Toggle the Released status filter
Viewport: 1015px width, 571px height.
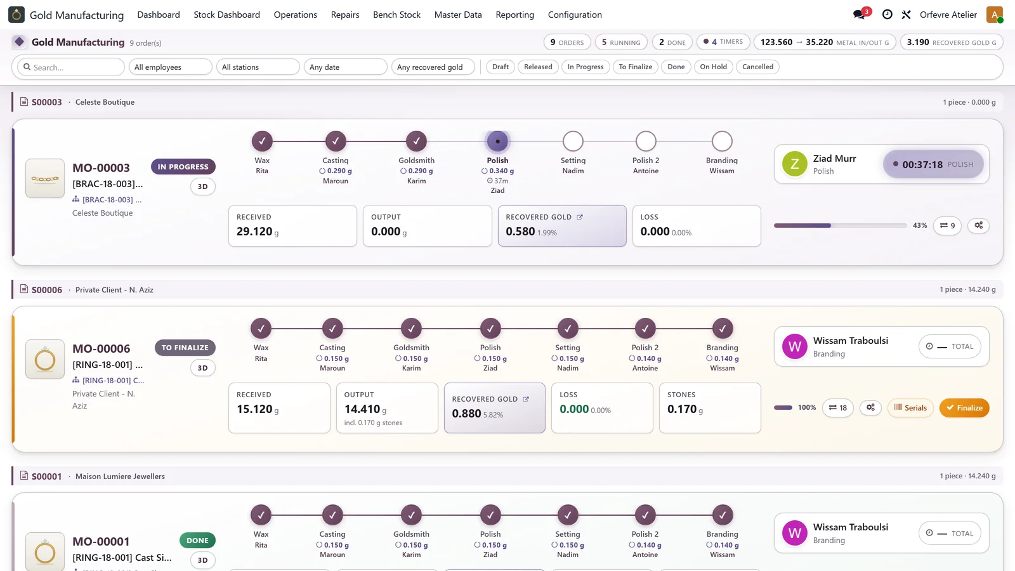point(538,67)
